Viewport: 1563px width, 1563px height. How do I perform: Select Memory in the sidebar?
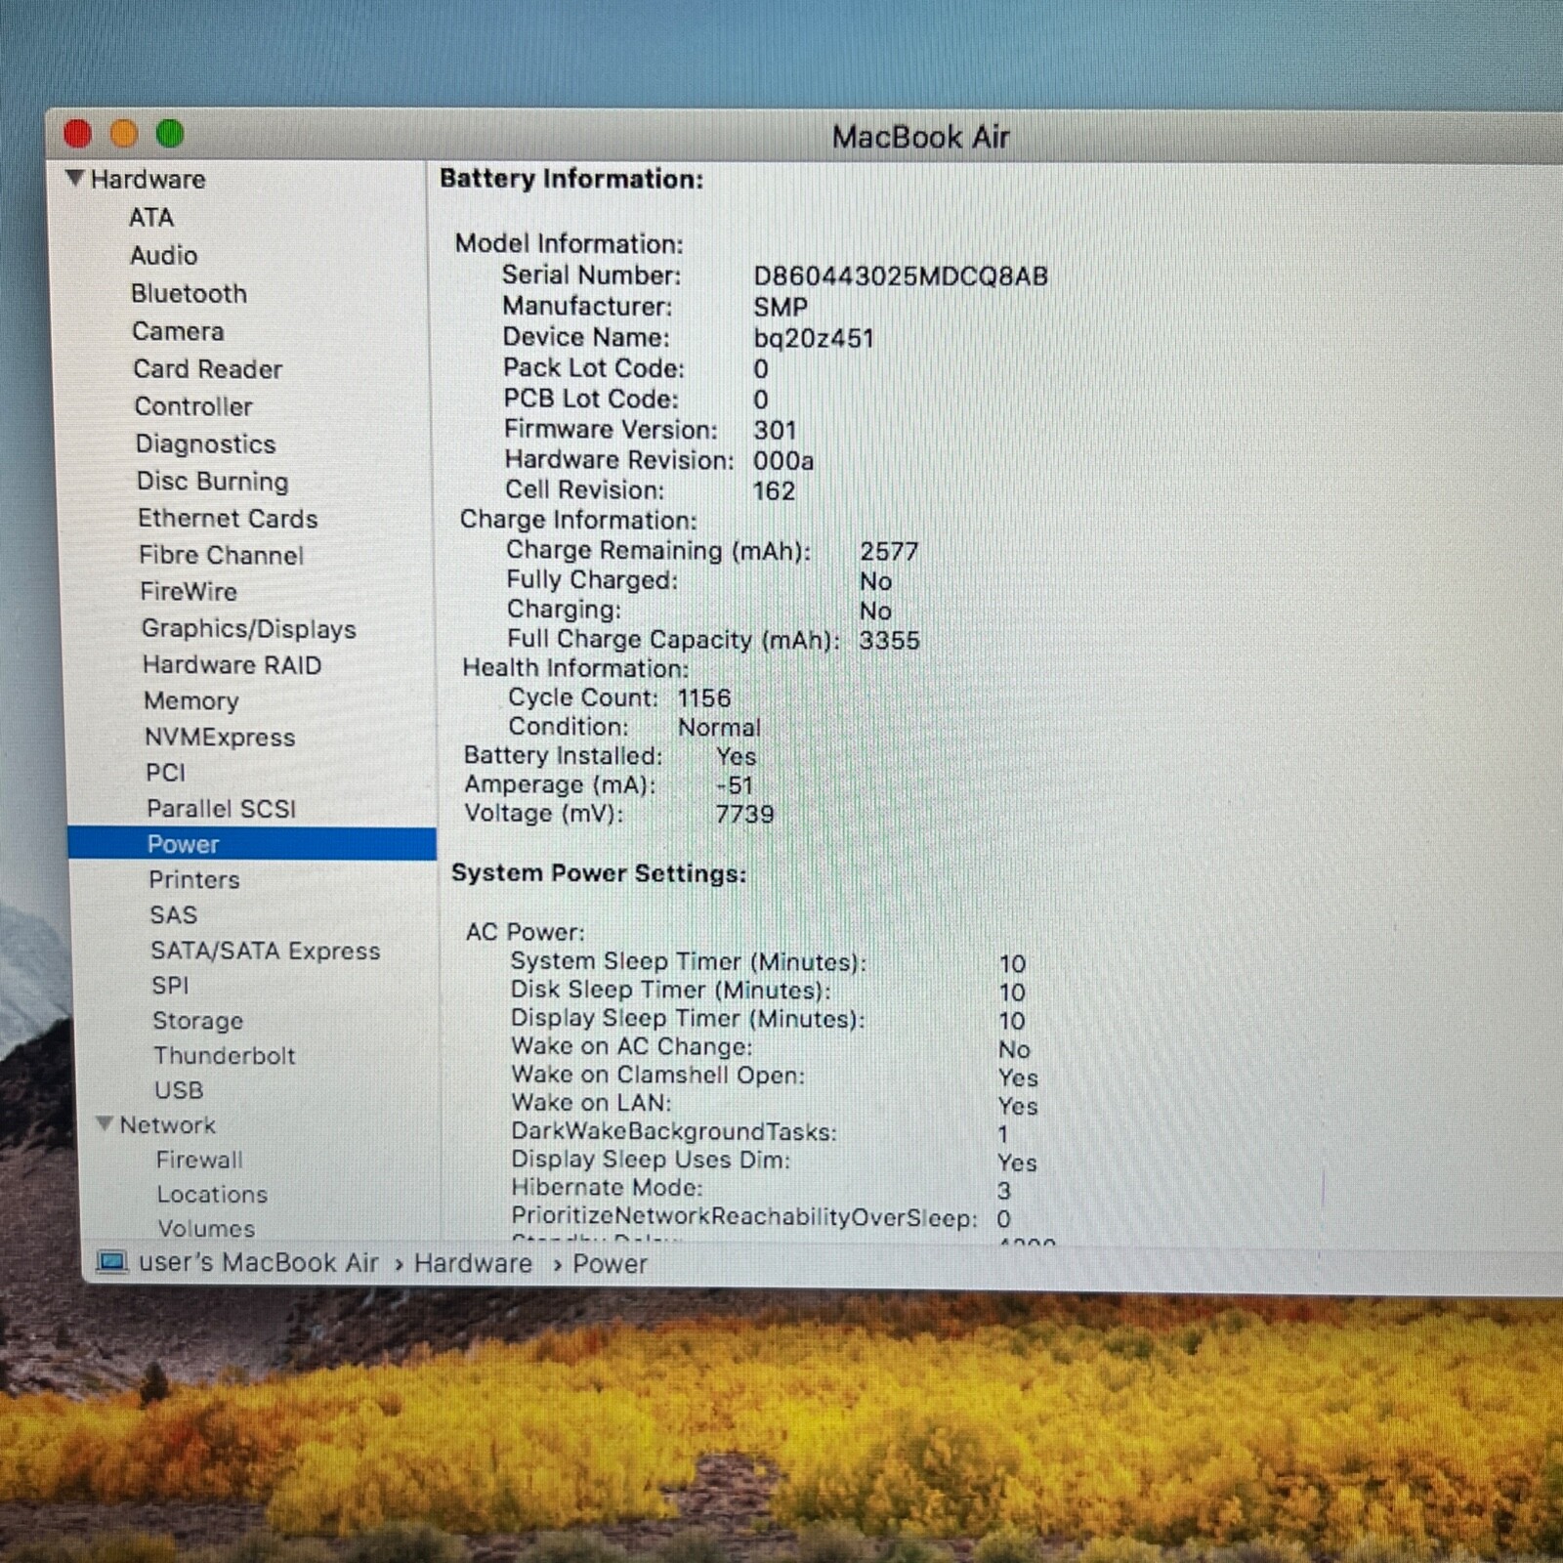click(x=191, y=700)
